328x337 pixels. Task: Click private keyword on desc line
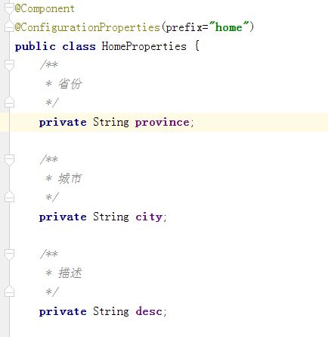63,312
